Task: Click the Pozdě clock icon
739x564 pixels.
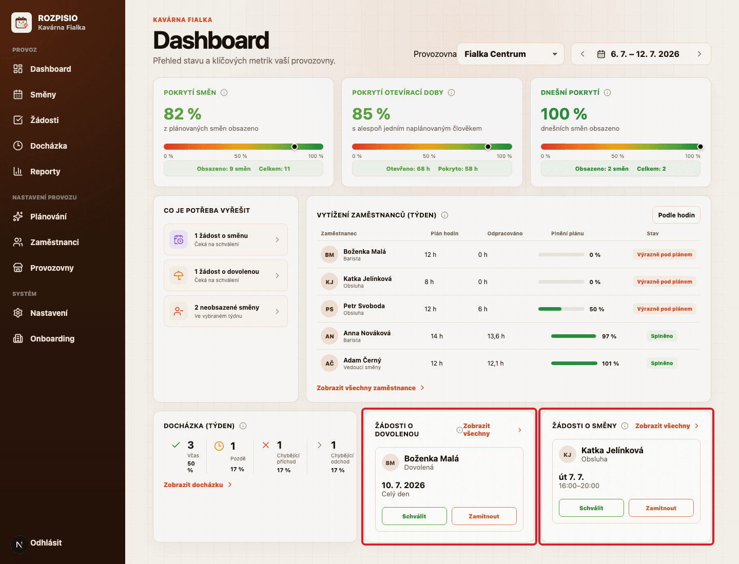Action: (x=219, y=446)
